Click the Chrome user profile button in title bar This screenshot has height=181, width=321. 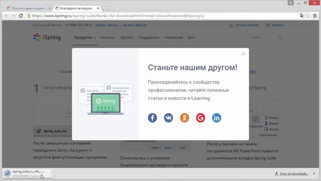coord(291,3)
